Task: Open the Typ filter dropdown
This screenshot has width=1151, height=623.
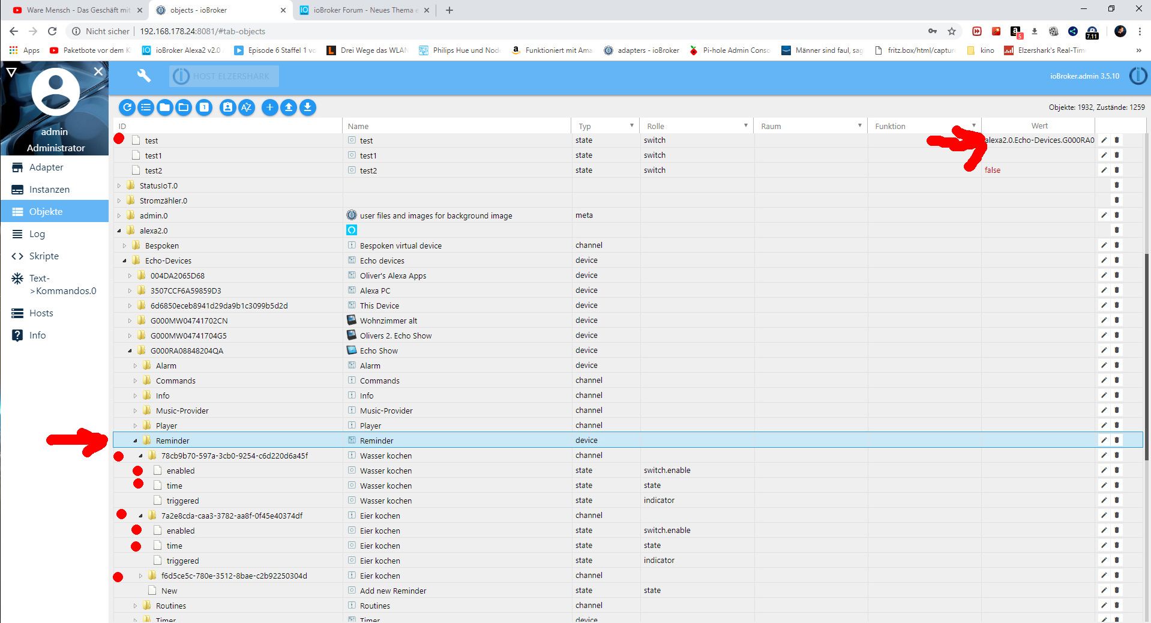Action: (631, 125)
